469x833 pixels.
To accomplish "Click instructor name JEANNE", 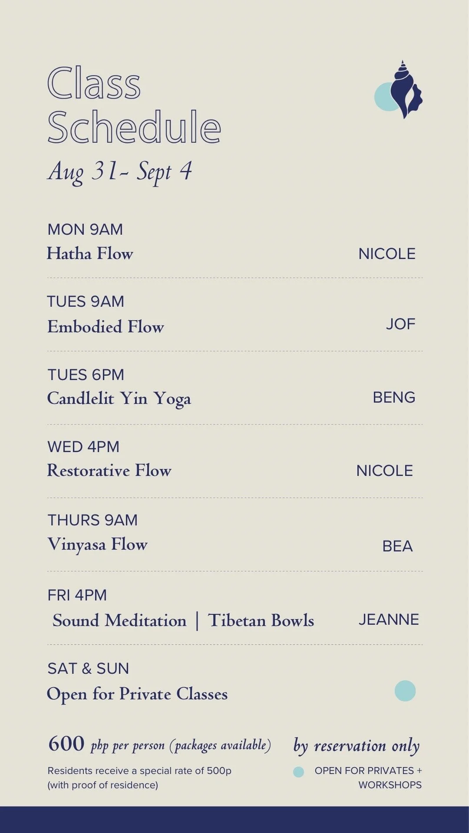I will tap(389, 620).
